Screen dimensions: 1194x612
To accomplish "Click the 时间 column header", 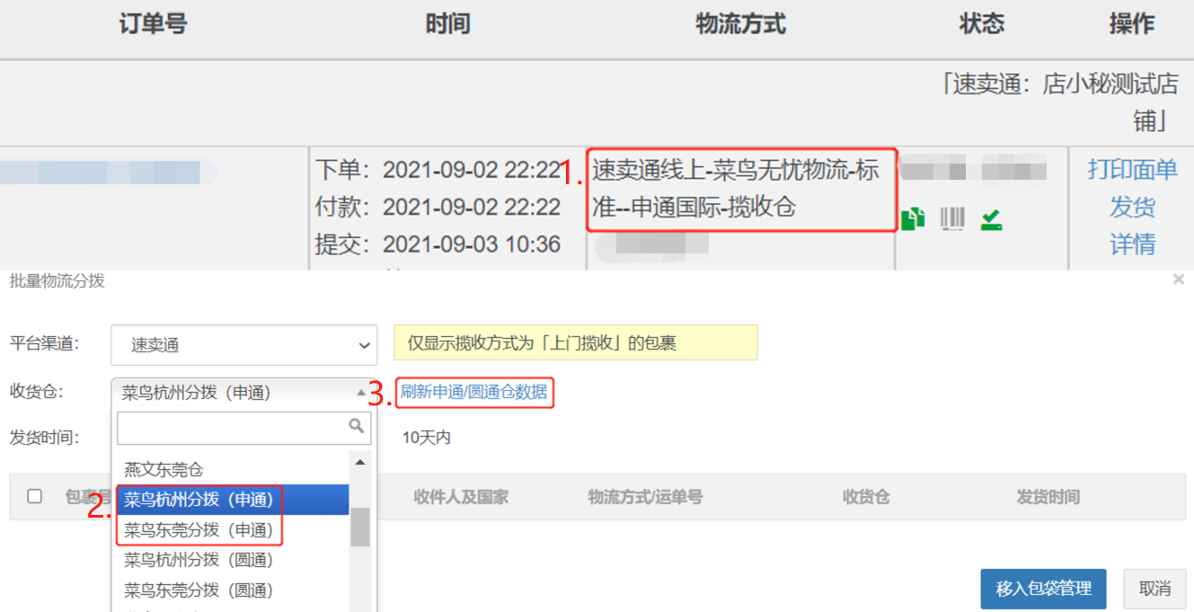I will pos(447,24).
